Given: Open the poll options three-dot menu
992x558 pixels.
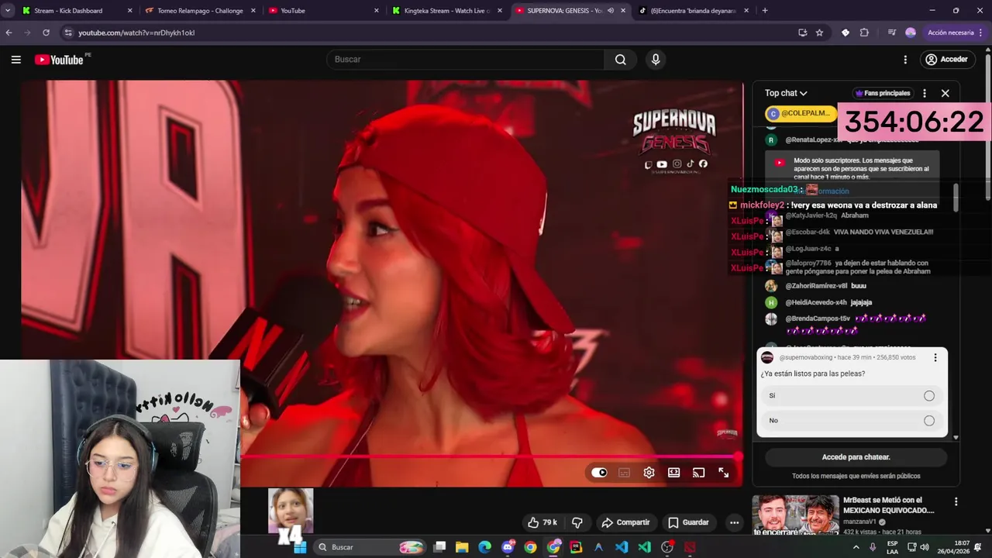Looking at the screenshot, I should pyautogui.click(x=935, y=357).
